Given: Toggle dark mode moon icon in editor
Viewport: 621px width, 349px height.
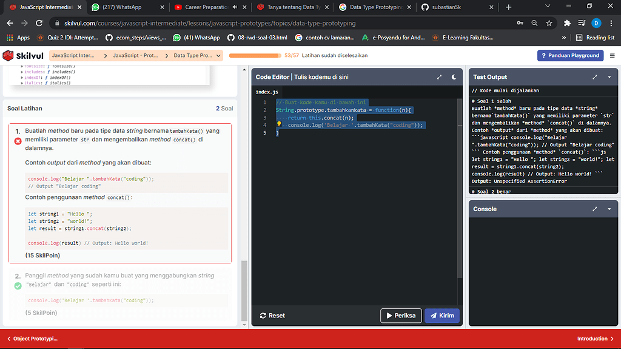Looking at the screenshot, I should [x=454, y=77].
